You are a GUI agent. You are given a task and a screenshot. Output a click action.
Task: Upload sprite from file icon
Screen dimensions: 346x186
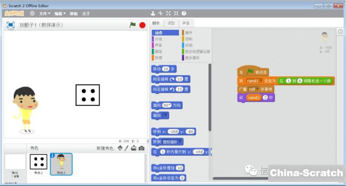coord(134,148)
